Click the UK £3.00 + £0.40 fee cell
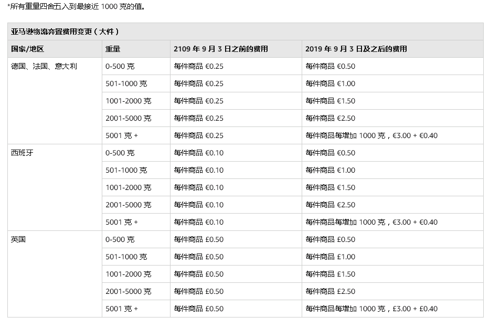This screenshot has width=500, height=328. pyautogui.click(x=371, y=309)
